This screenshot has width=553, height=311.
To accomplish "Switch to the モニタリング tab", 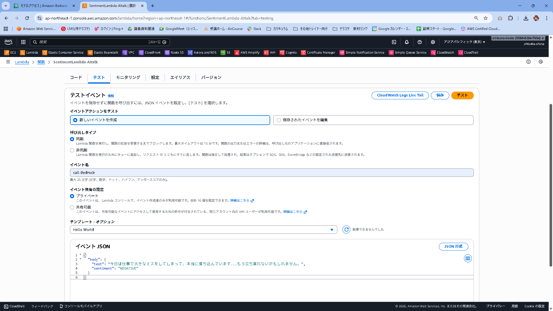I will point(128,77).
